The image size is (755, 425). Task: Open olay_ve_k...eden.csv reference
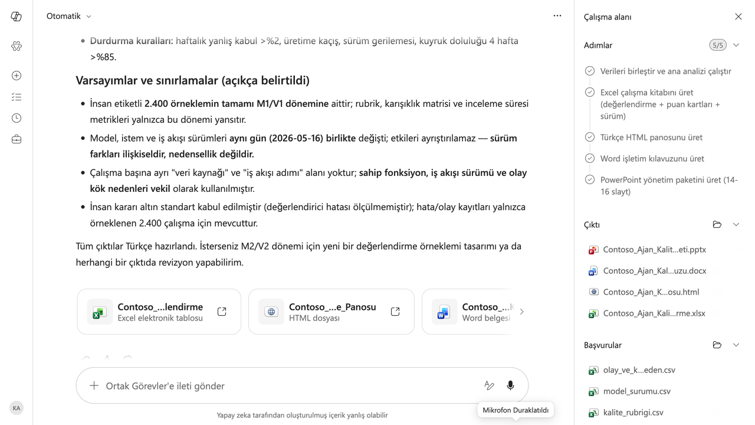pyautogui.click(x=639, y=370)
